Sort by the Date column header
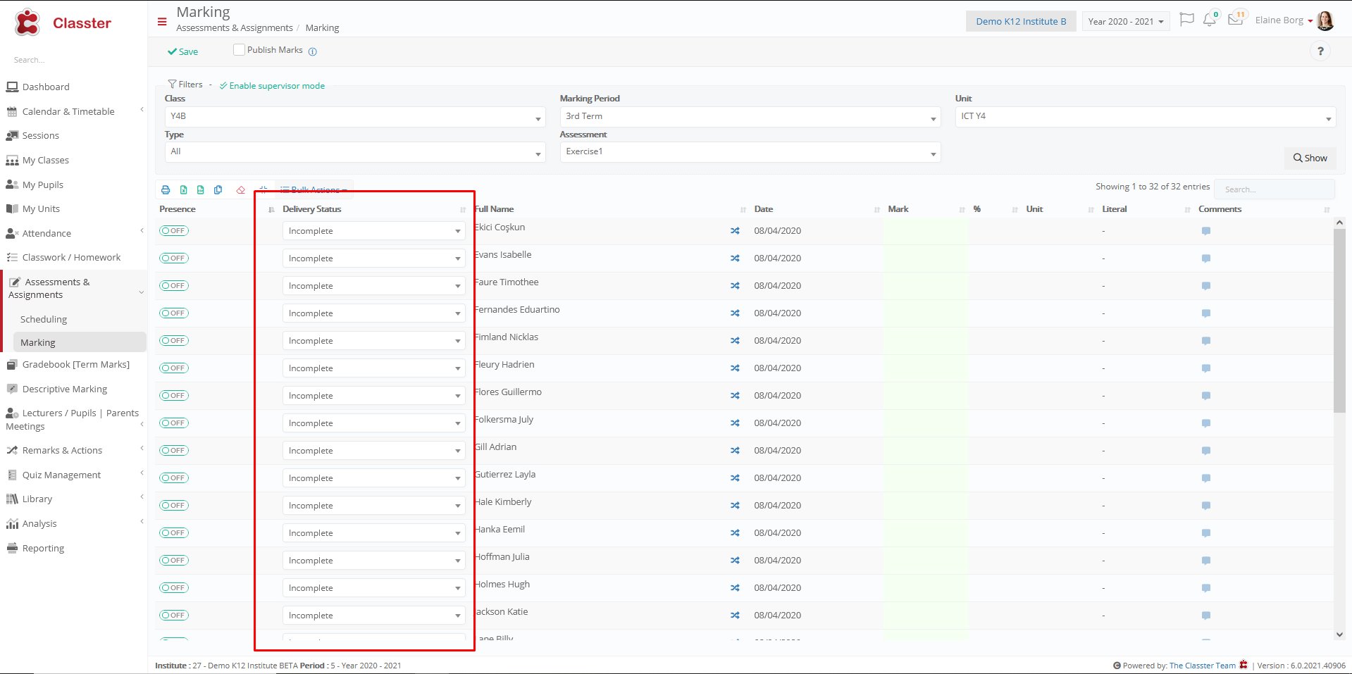 tap(764, 209)
